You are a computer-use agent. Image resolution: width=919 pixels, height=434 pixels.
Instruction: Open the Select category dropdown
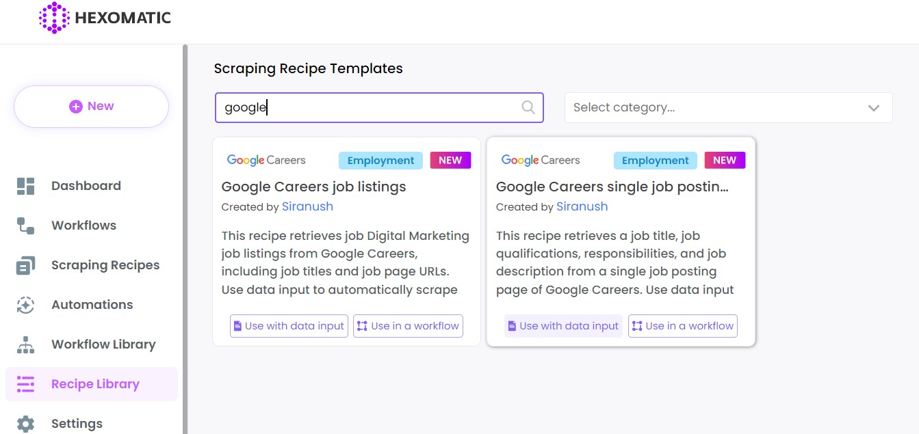tap(729, 107)
